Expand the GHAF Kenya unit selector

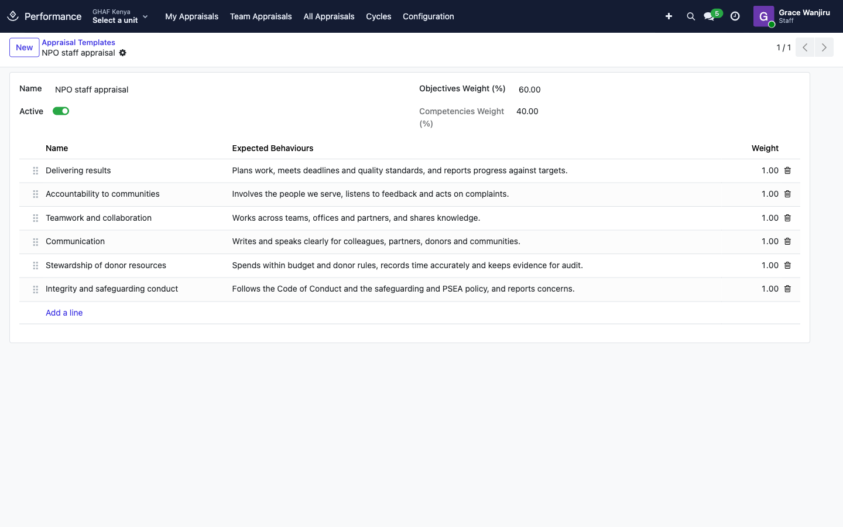coord(121,16)
